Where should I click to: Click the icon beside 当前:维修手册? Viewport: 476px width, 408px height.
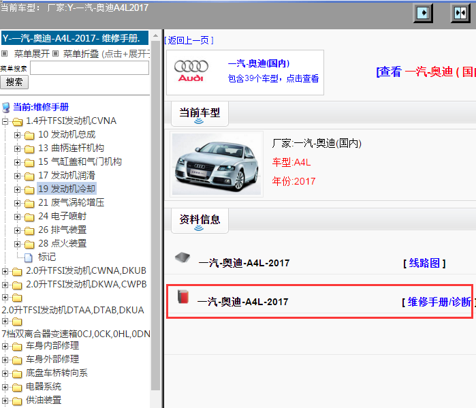[5, 108]
